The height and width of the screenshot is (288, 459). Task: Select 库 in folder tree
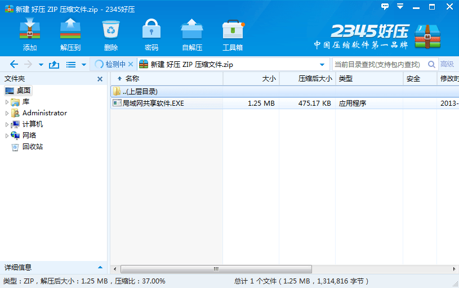pyautogui.click(x=26, y=102)
